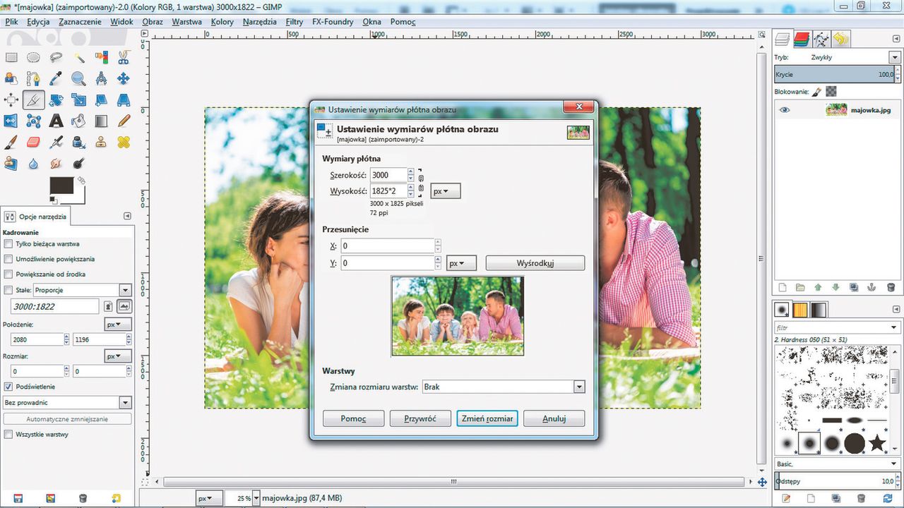The height and width of the screenshot is (508, 904).
Task: Click the Anuluj button in dialog
Action: 554,418
